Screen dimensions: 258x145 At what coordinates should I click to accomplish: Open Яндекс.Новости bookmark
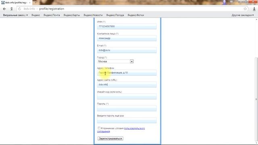pyautogui.click(x=93, y=15)
